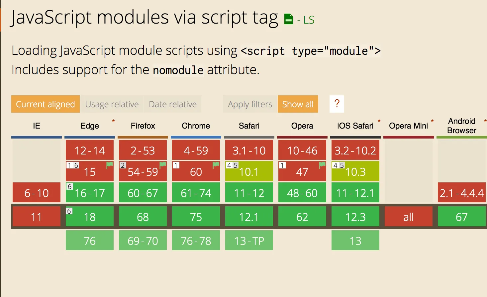The image size is (487, 297).
Task: Click the Edge column header
Action: tap(90, 126)
